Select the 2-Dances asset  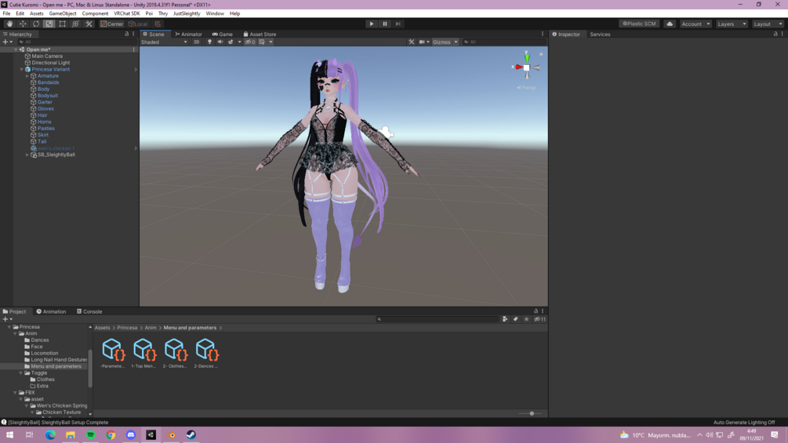point(206,353)
